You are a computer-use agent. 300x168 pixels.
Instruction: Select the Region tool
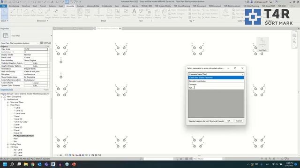(87, 13)
